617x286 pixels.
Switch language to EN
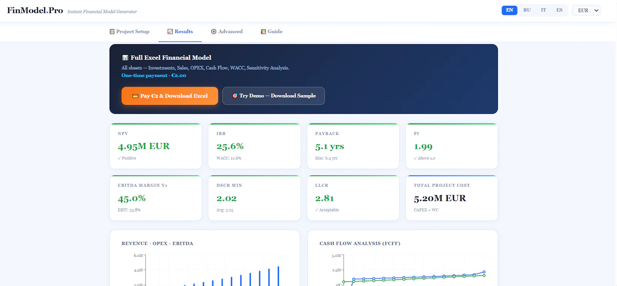(509, 10)
